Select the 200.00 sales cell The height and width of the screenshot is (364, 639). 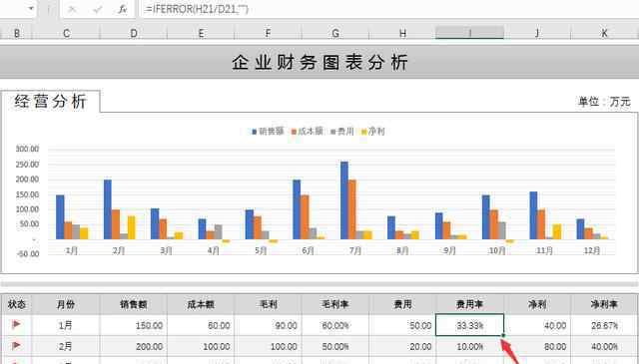coord(133,346)
